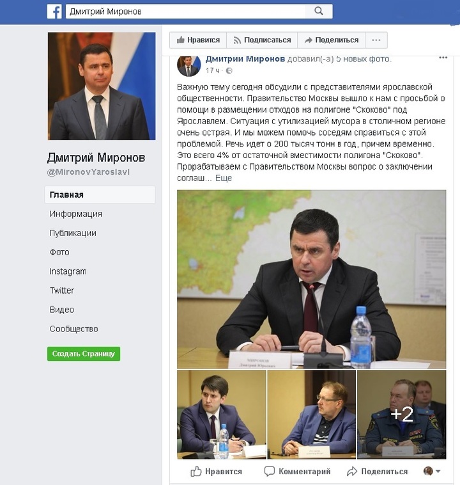Click the search magnifier icon
Image resolution: width=460 pixels, height=485 pixels.
pyautogui.click(x=319, y=11)
